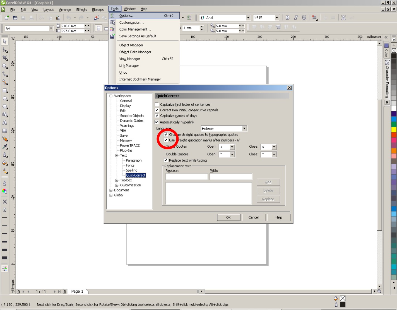The width and height of the screenshot is (397, 310).
Task: Select the Ellipse tool
Action: [5, 98]
